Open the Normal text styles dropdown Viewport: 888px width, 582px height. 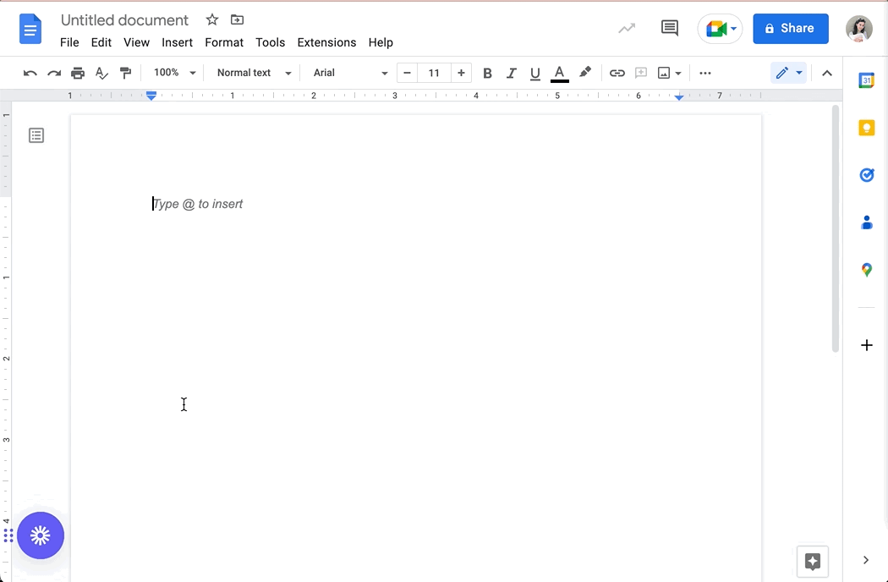pos(251,73)
